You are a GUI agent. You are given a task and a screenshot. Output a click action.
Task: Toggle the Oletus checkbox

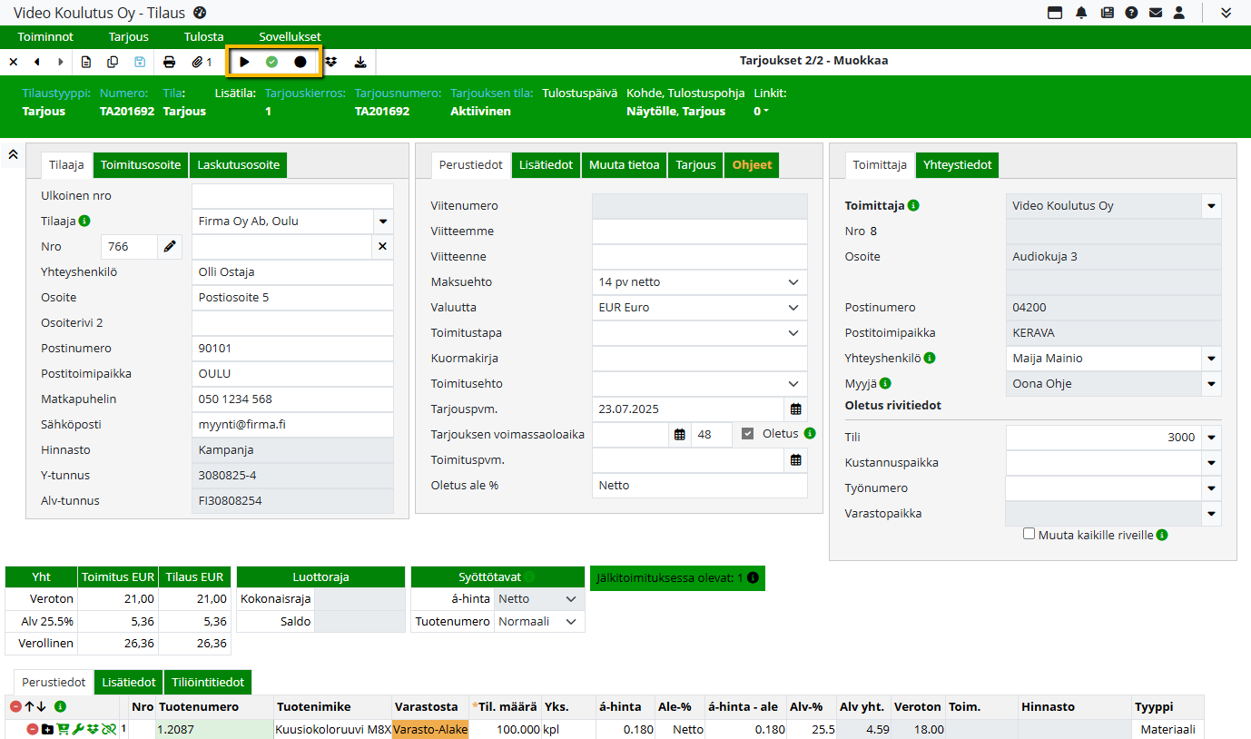coord(748,434)
